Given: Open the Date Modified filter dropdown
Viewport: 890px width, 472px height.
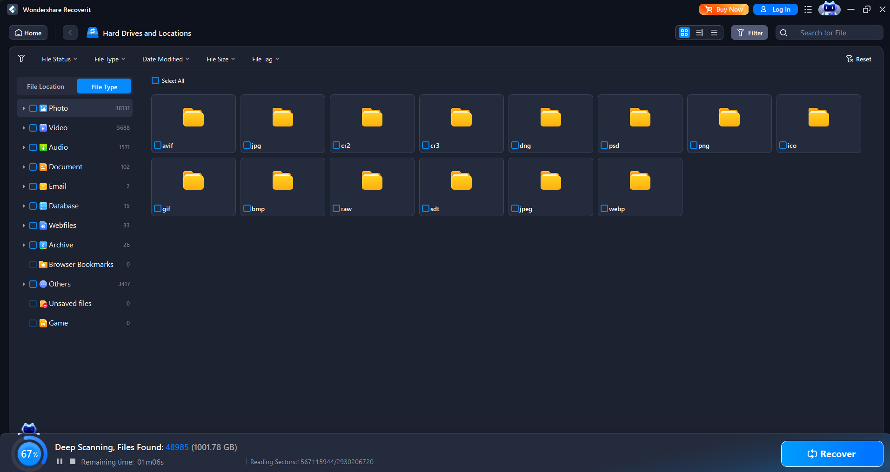Looking at the screenshot, I should click(165, 59).
